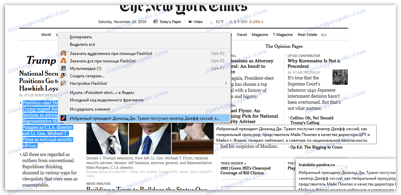The image size is (401, 195).
Task: Open The Opinion Pages heading
Action: (284, 46)
